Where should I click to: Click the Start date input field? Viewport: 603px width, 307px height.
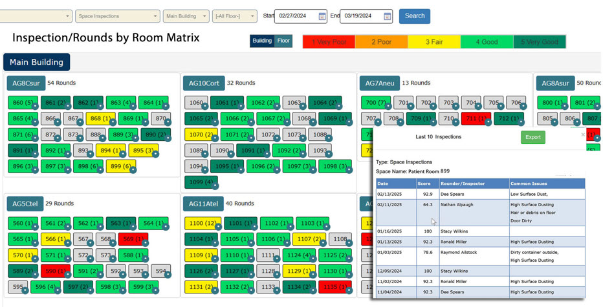coord(296,16)
